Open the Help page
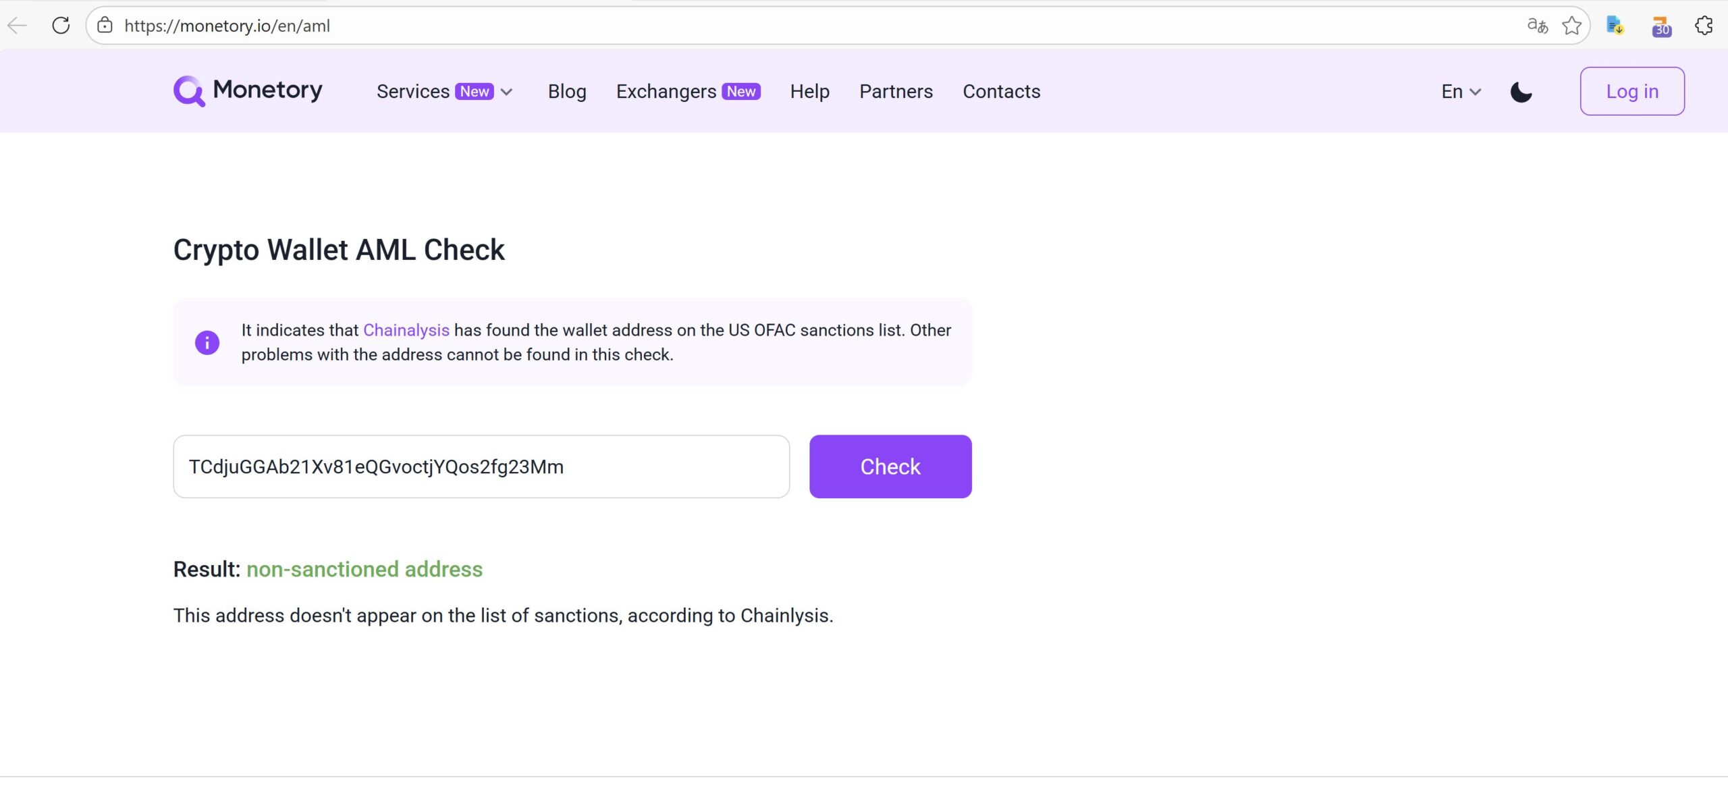This screenshot has width=1728, height=804. (x=809, y=90)
